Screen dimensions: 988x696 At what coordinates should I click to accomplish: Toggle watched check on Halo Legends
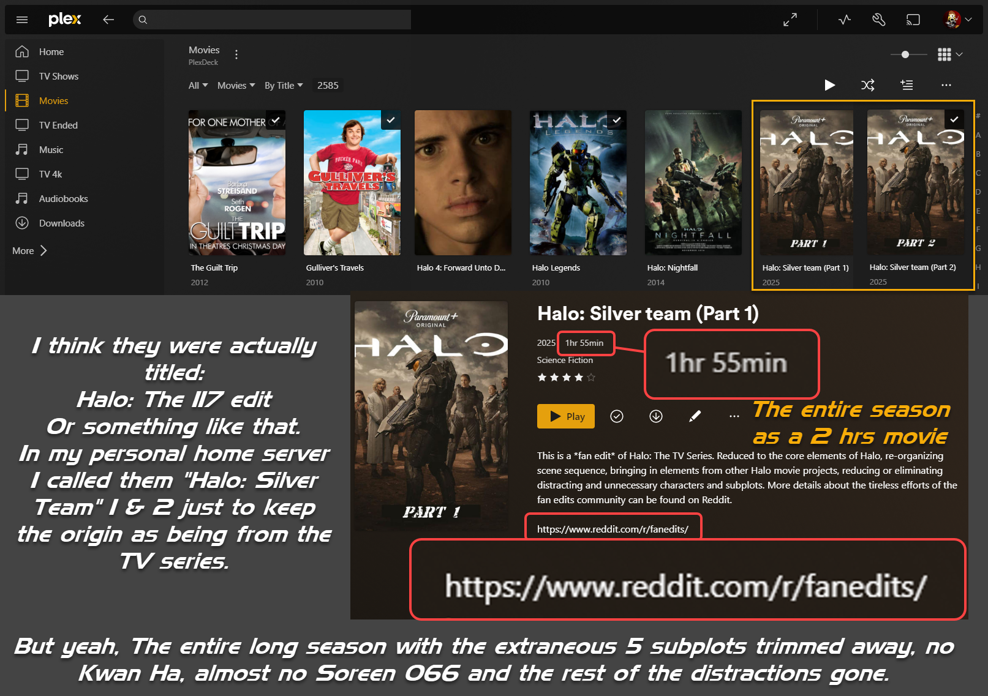click(617, 120)
